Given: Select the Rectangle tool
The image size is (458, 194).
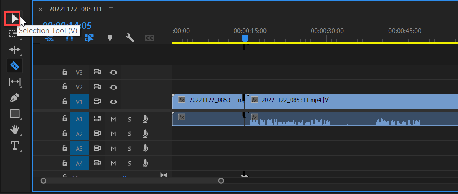Looking at the screenshot, I should (x=15, y=113).
